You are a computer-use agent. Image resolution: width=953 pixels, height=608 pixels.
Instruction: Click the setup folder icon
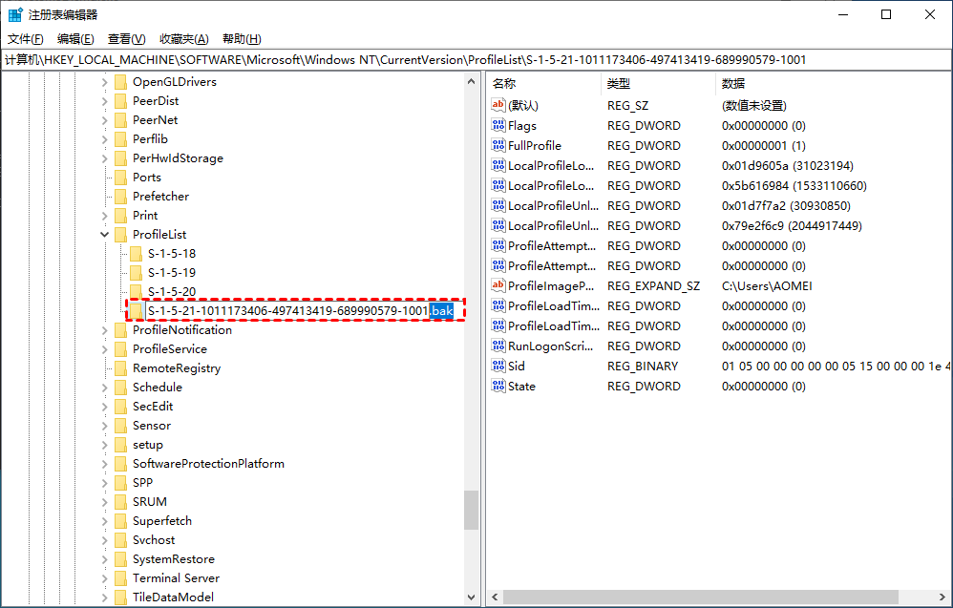121,445
